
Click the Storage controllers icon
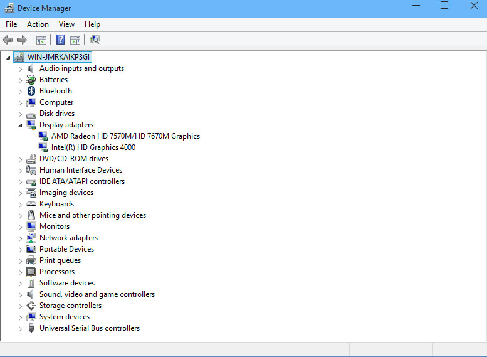(31, 306)
